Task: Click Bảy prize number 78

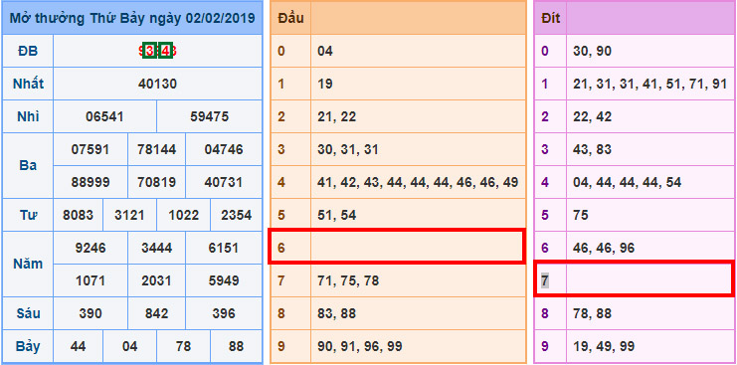Action: [183, 346]
